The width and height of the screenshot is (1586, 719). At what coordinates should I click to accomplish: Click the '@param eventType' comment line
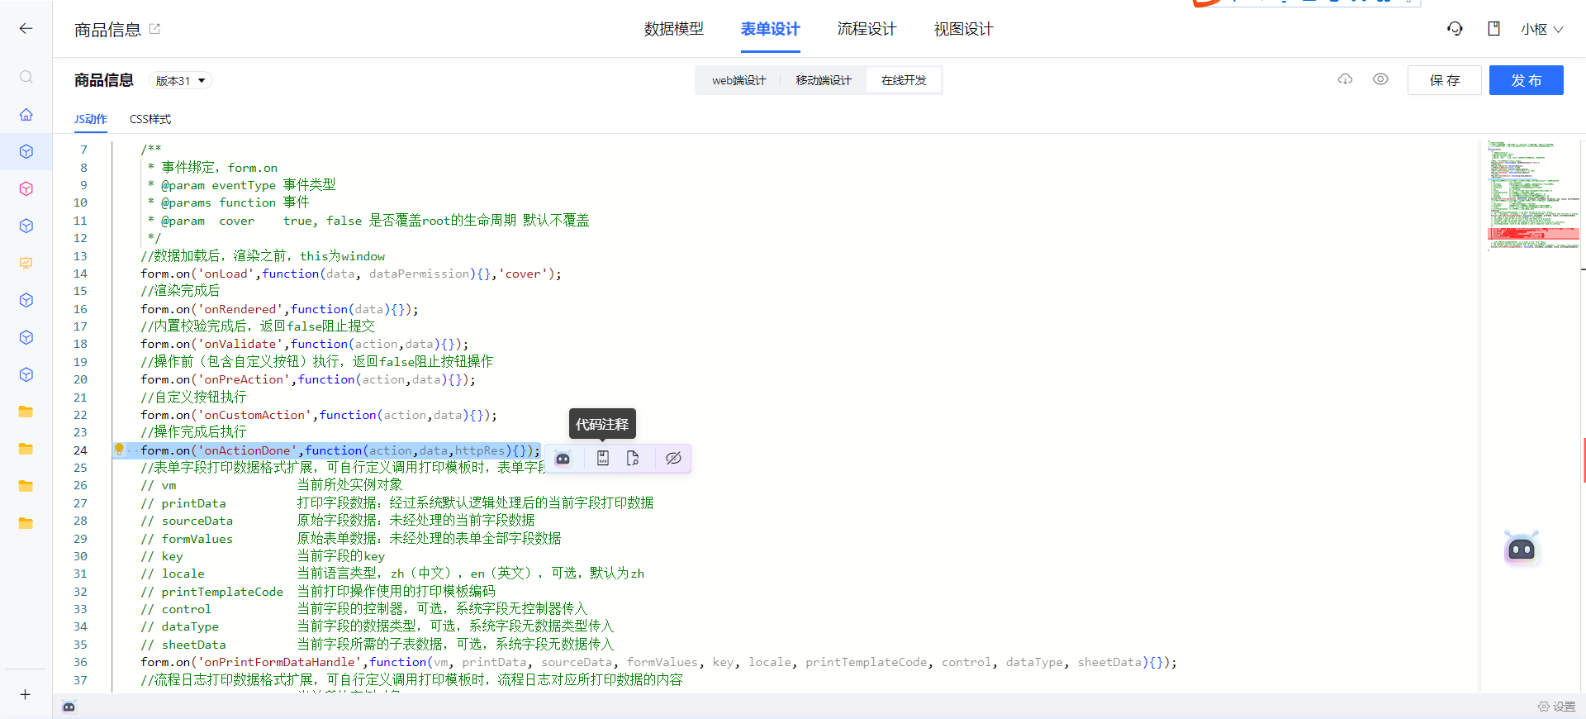point(241,185)
